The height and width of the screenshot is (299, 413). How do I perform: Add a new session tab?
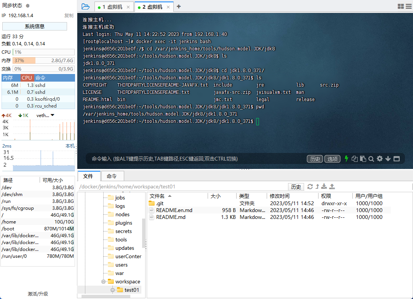tap(179, 6)
